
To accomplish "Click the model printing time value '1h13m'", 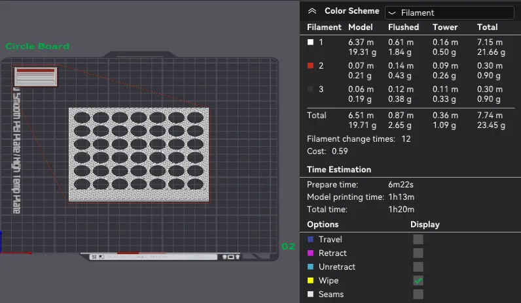I will point(401,197).
